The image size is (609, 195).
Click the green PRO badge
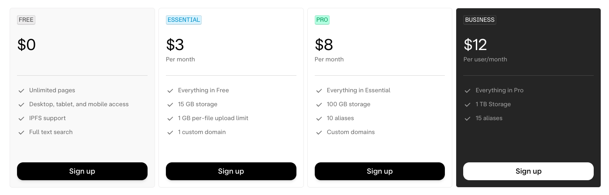tap(322, 20)
